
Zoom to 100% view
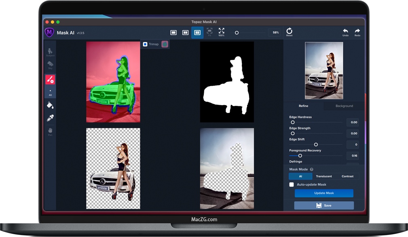pos(221,32)
